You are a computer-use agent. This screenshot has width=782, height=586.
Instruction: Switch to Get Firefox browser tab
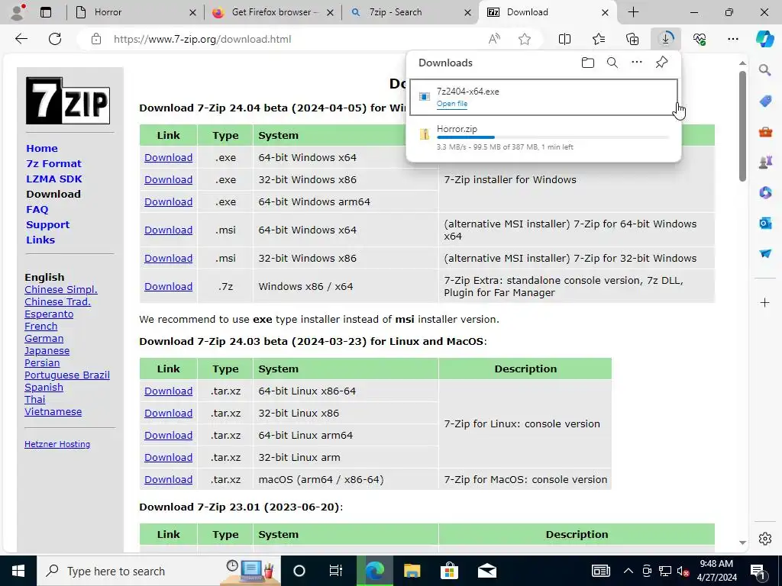click(273, 12)
